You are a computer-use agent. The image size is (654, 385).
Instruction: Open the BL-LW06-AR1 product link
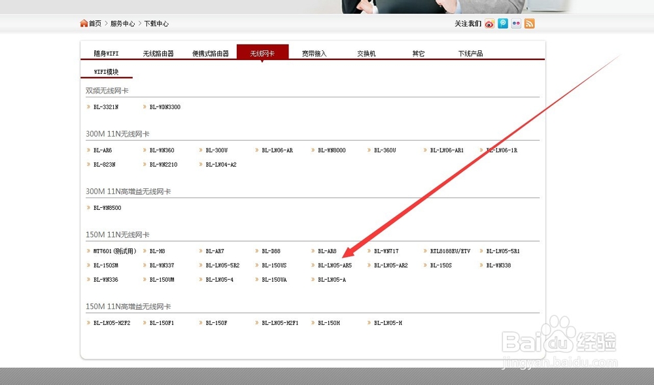coord(447,150)
